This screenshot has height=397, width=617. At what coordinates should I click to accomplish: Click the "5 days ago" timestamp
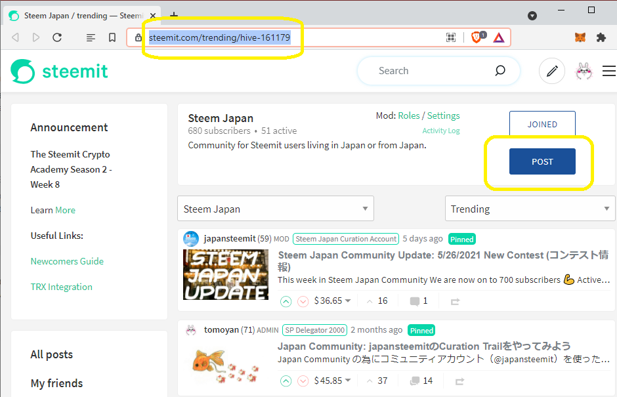(x=423, y=238)
